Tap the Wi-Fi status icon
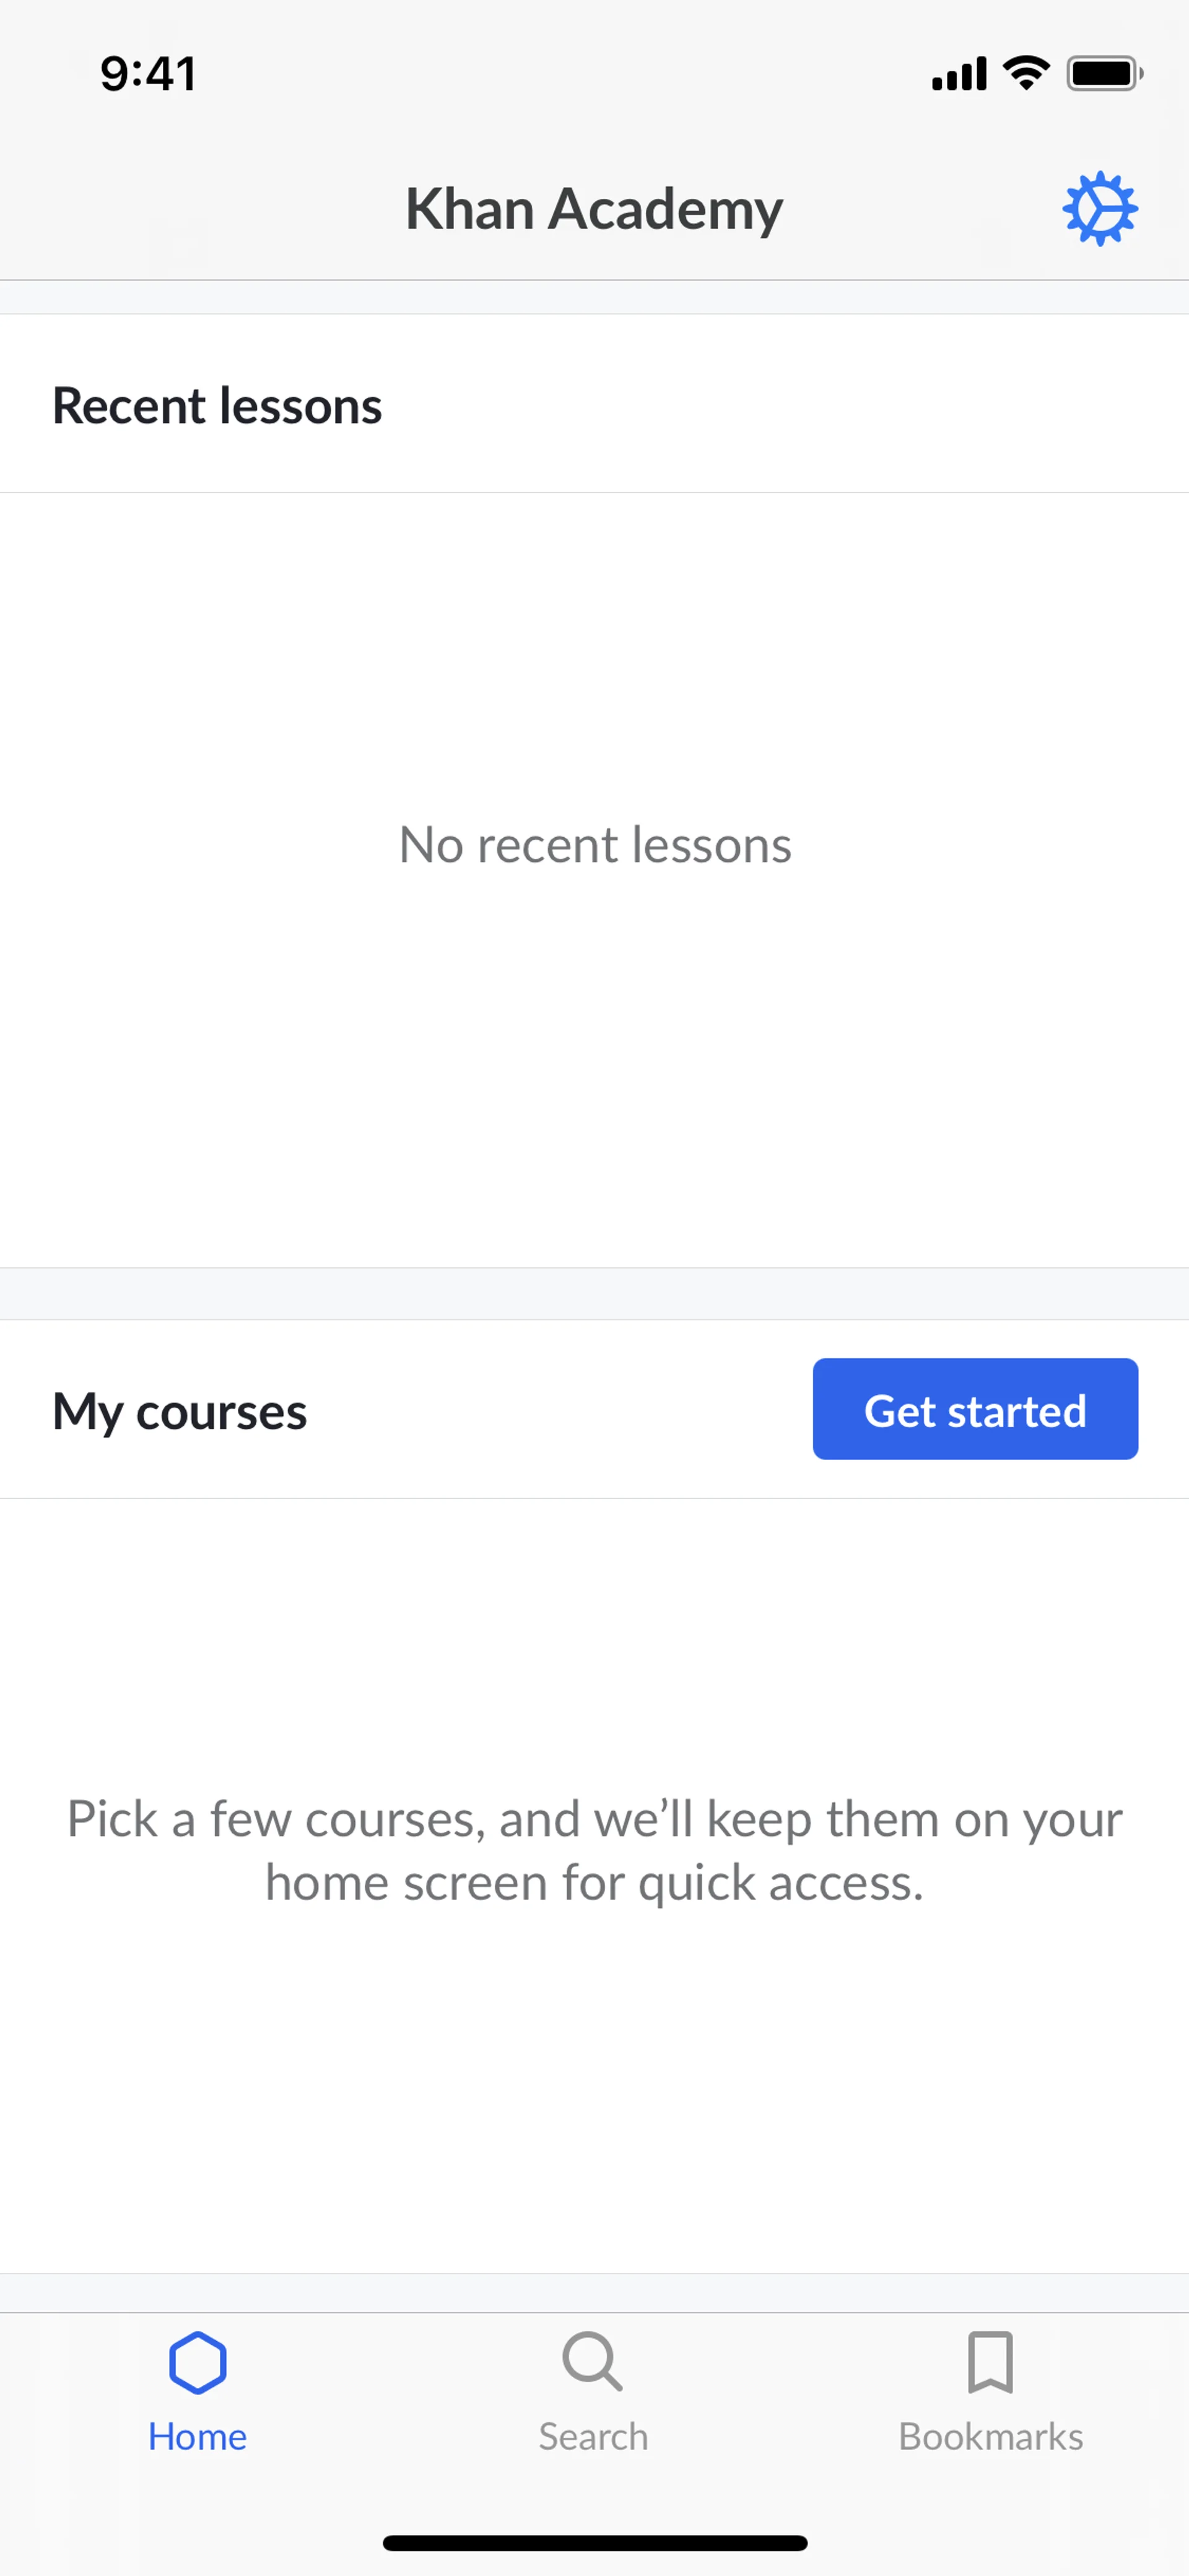Image resolution: width=1189 pixels, height=2576 pixels. 1026,73
